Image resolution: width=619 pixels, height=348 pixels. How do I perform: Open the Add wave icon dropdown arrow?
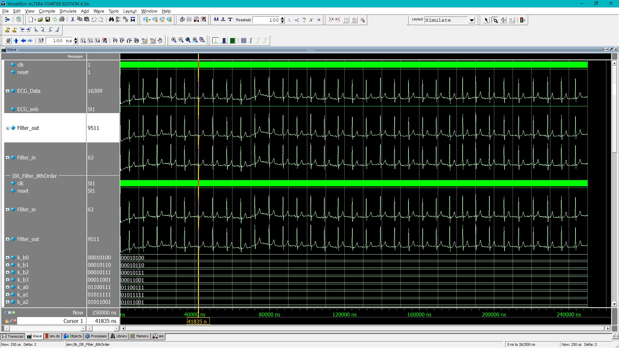coord(150,20)
